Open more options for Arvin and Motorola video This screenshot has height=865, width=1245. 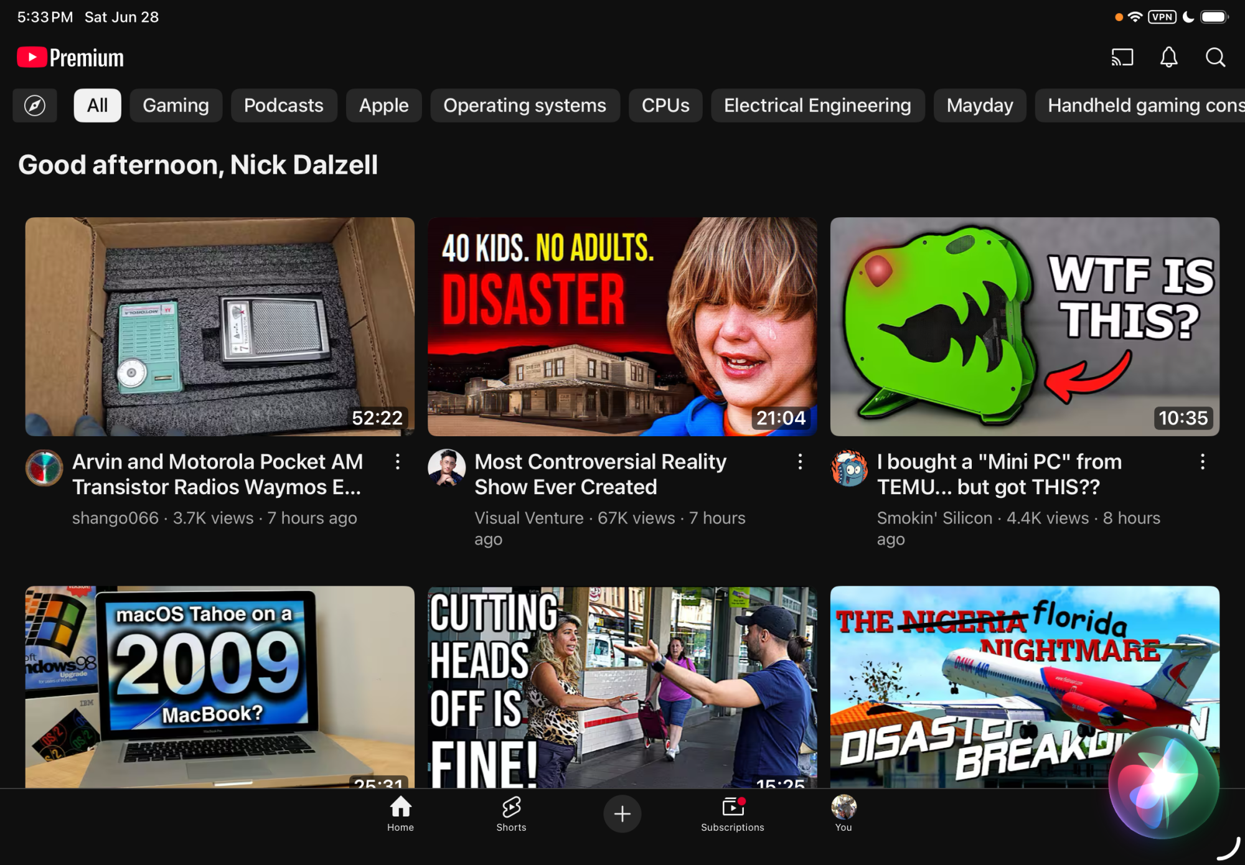coord(398,462)
